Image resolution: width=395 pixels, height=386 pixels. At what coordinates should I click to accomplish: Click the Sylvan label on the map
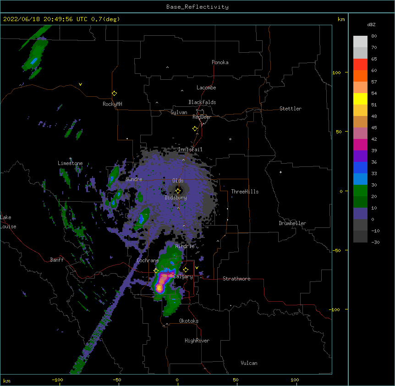179,112
